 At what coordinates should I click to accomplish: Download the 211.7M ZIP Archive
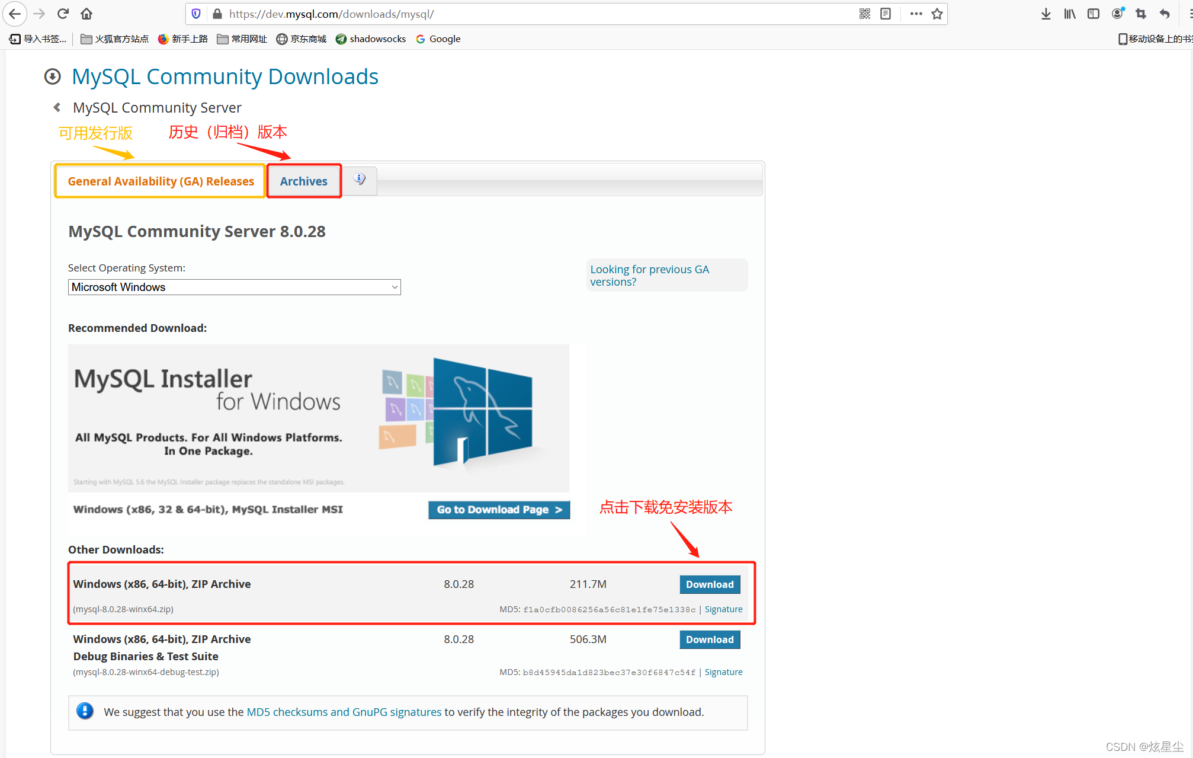[x=710, y=584]
